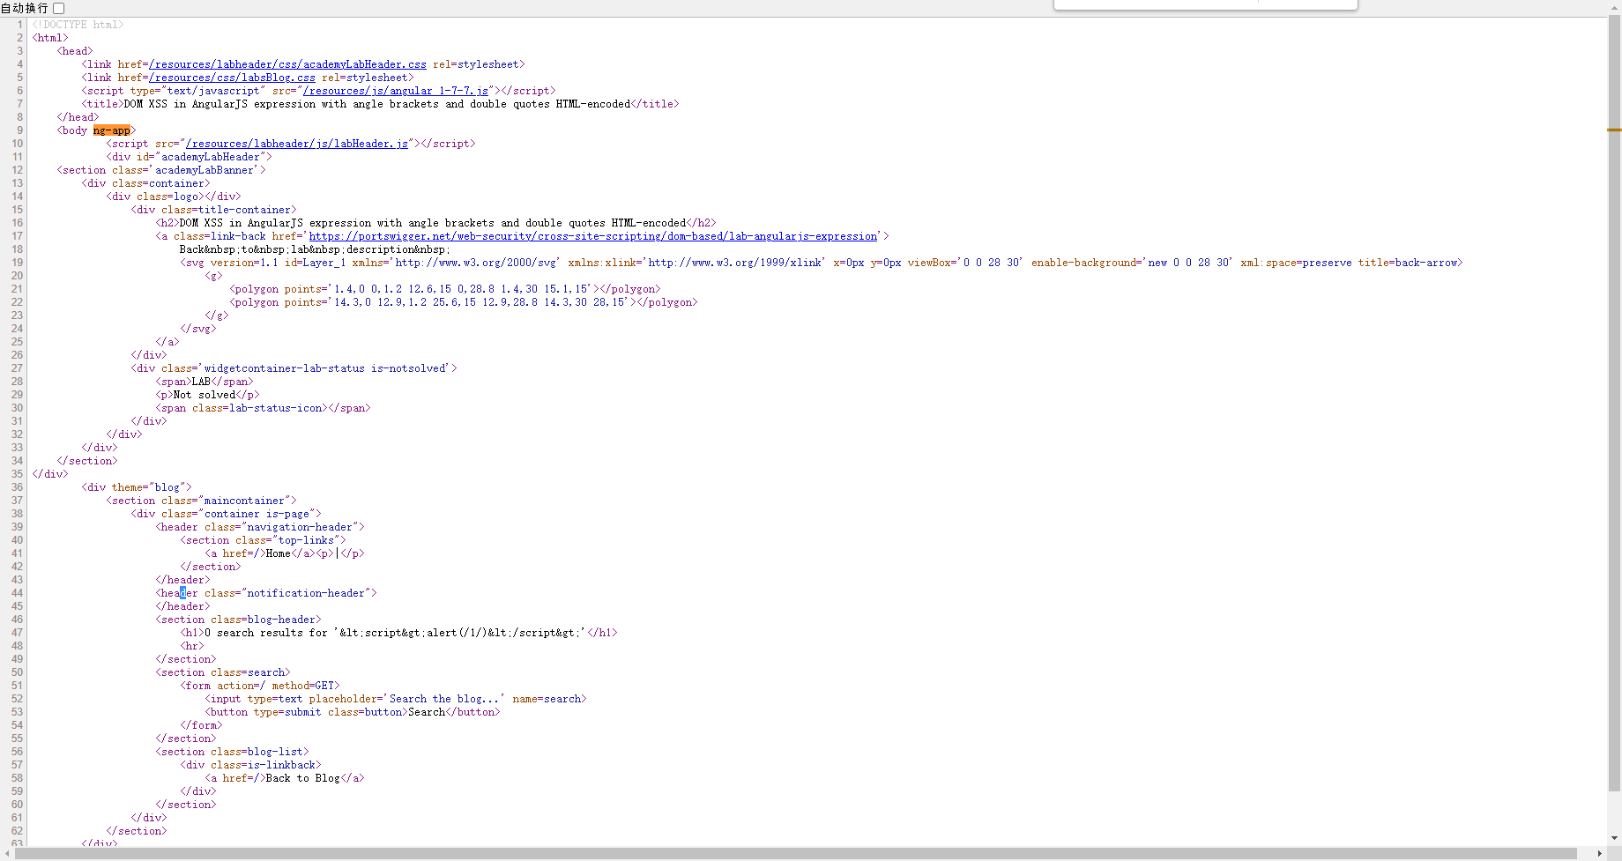Click the orange match marker on right edge
Viewport: 1622px width, 861px height.
click(1616, 128)
